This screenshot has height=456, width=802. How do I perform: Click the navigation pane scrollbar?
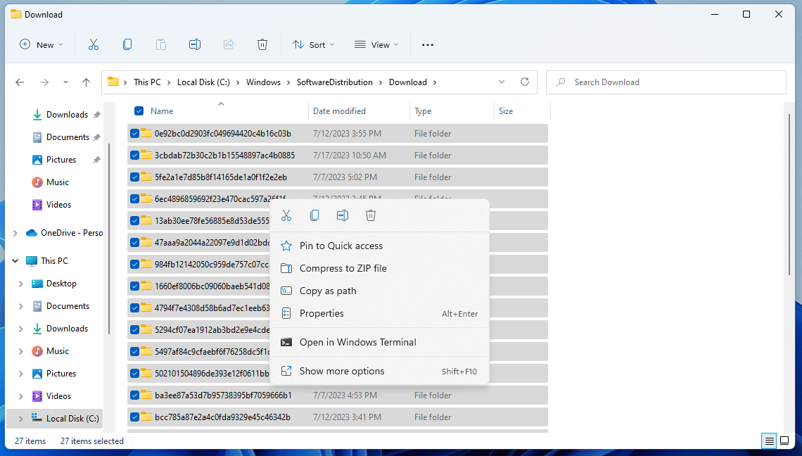pos(109,238)
